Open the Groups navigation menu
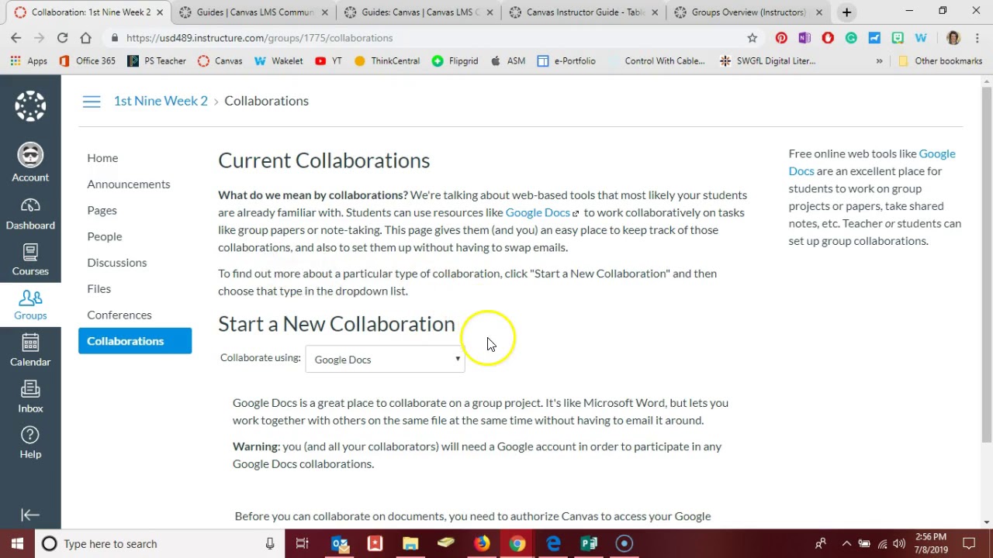993x558 pixels. pyautogui.click(x=30, y=305)
